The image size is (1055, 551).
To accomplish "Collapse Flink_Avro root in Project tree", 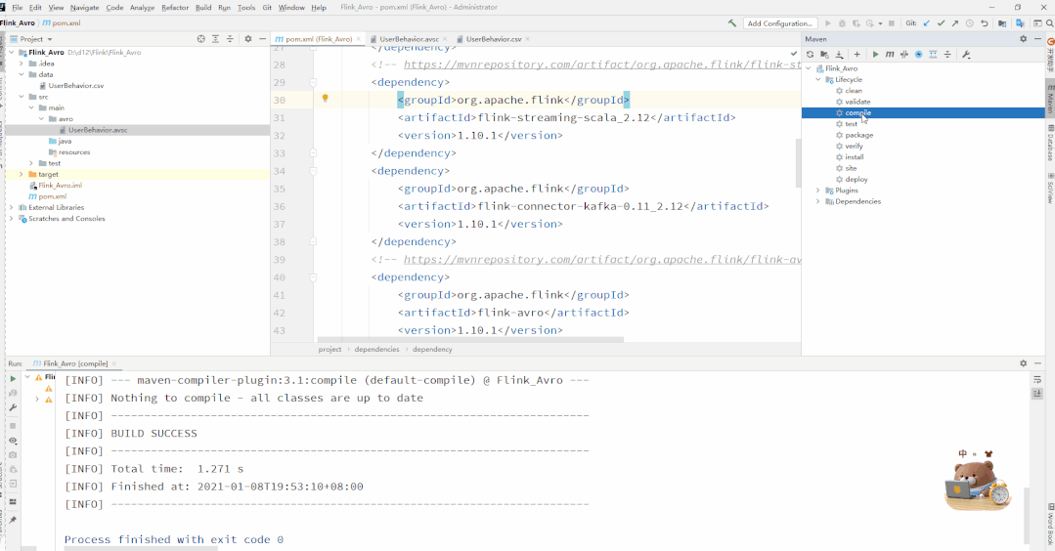I will point(12,53).
